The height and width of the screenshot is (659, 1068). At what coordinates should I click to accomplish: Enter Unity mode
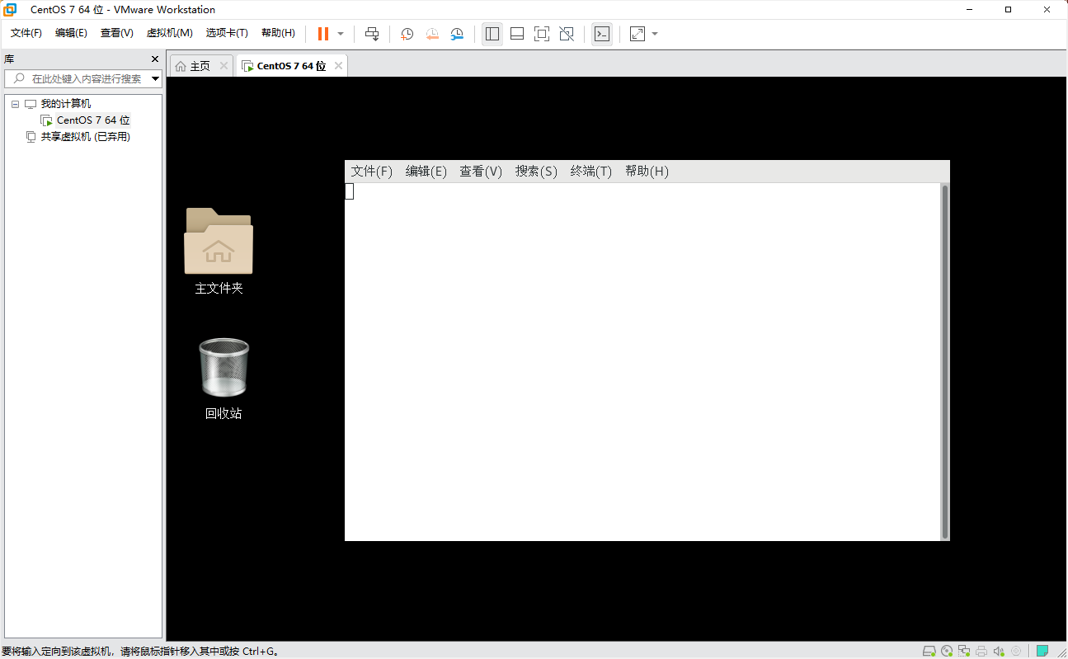tap(567, 34)
